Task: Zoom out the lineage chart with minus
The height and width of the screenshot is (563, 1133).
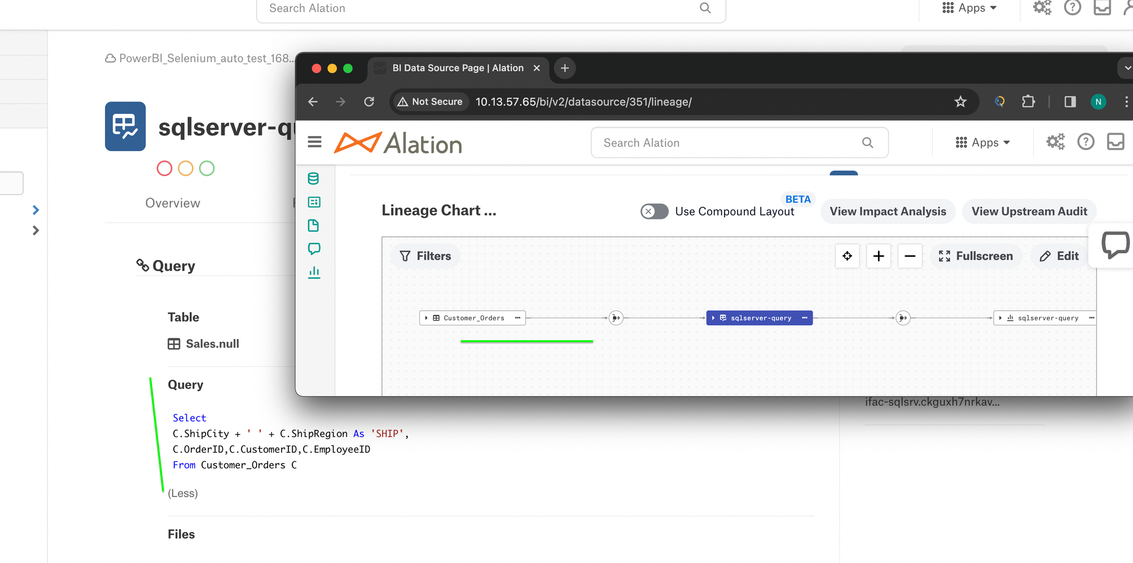Action: click(910, 256)
